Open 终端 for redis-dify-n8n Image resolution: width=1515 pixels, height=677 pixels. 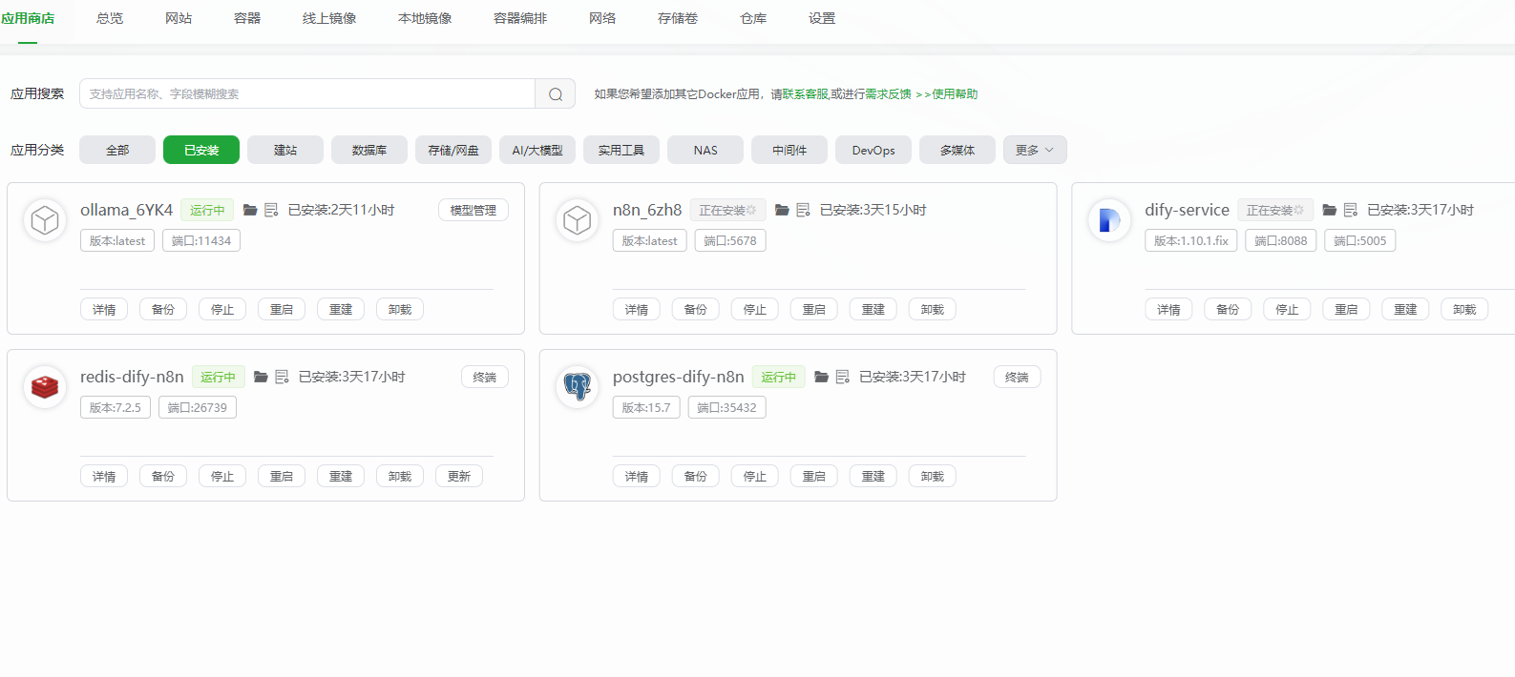[x=485, y=377]
